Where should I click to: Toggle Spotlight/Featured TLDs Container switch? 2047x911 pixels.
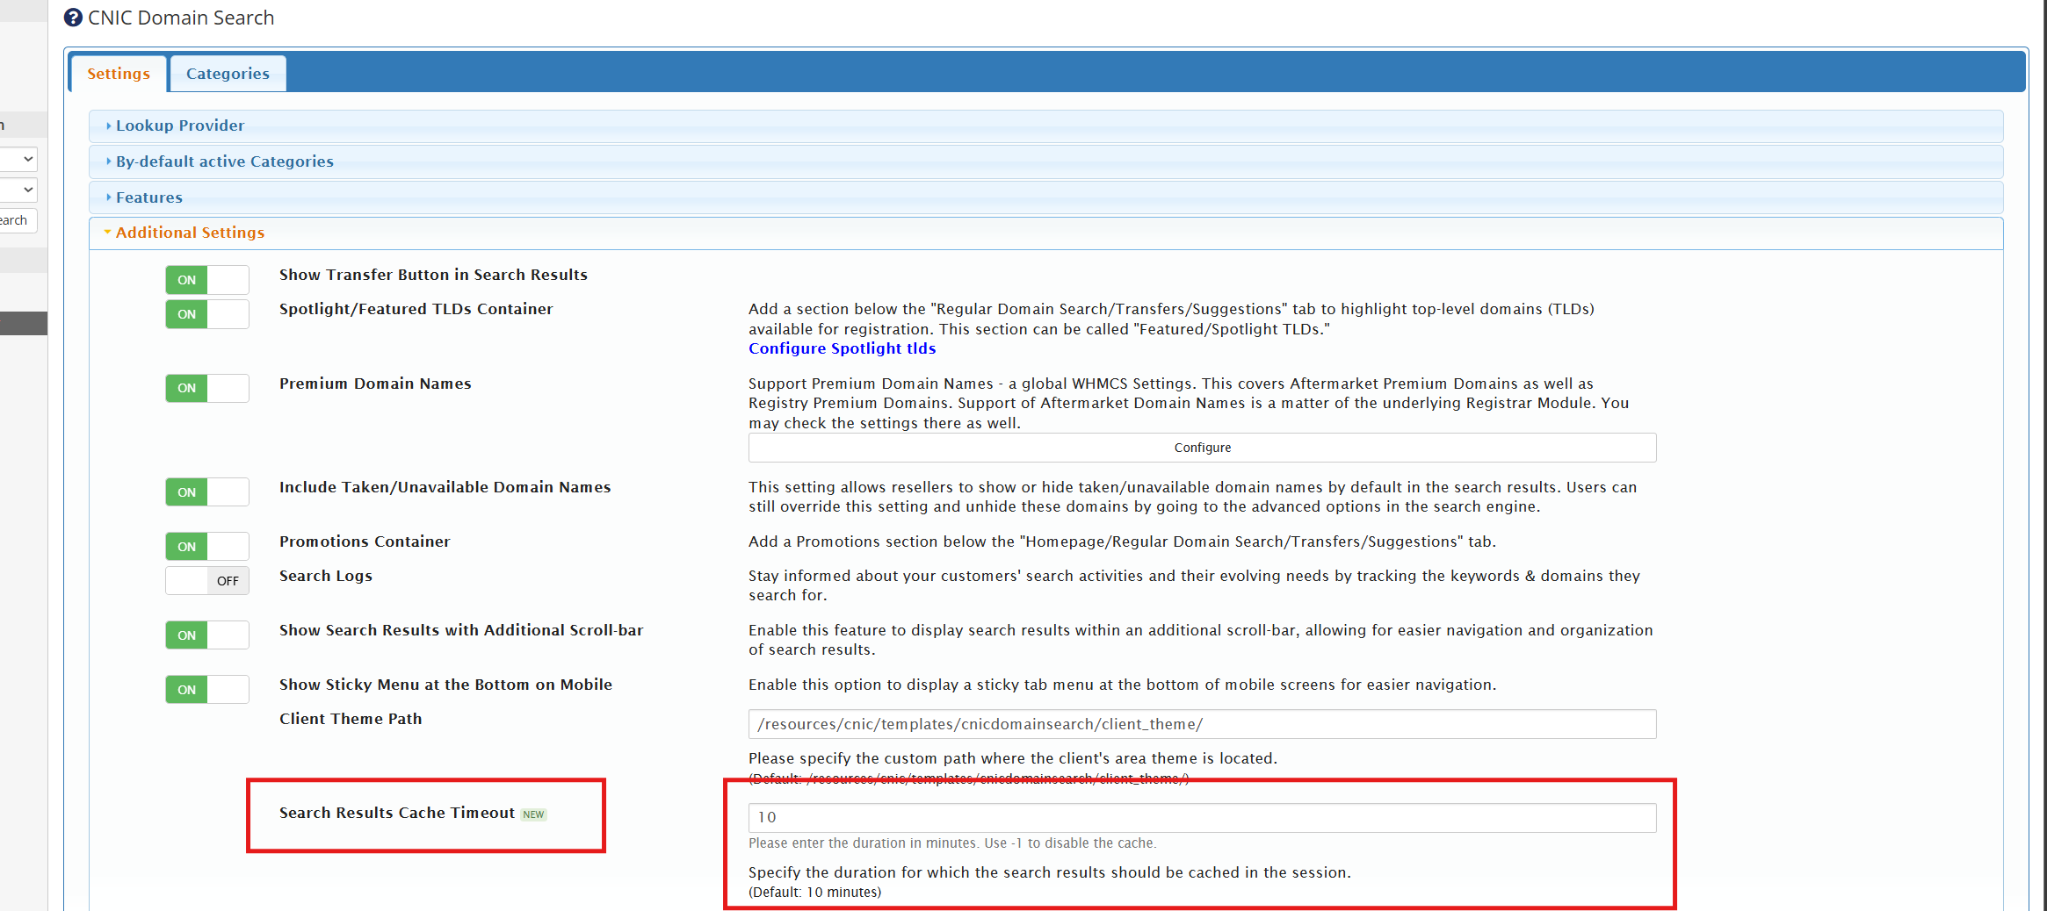coord(207,314)
